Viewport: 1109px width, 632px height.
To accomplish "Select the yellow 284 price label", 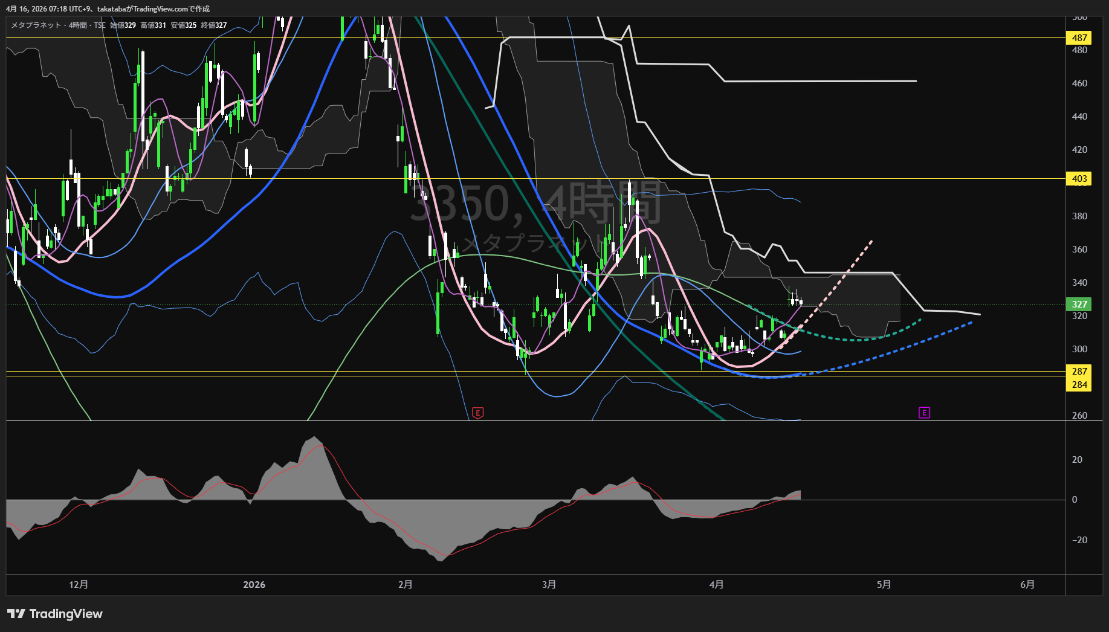I will coord(1079,385).
